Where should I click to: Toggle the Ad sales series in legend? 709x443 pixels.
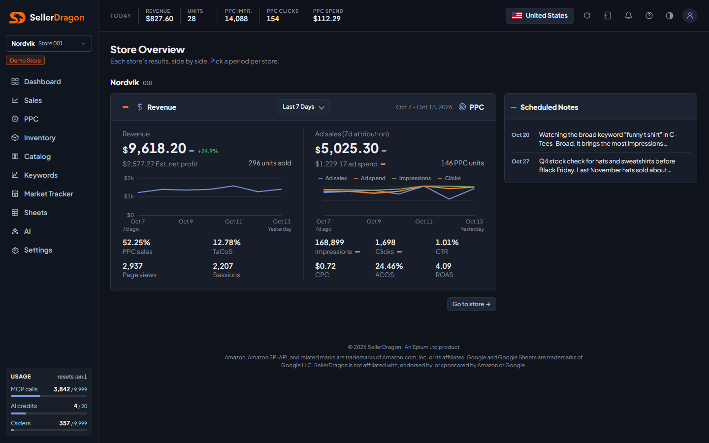click(332, 178)
